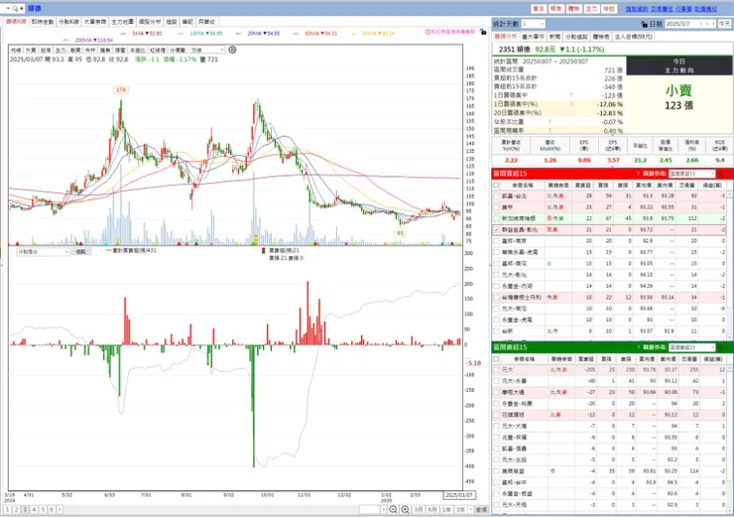Click the 主力 button in top bar
Image resolution: width=734 pixels, height=517 pixels.
[x=591, y=8]
